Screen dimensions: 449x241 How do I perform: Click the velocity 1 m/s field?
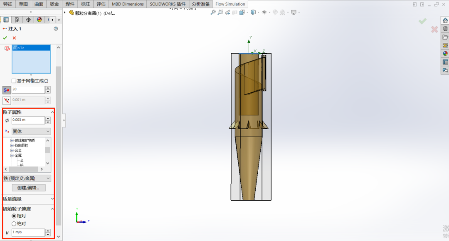tap(28, 232)
